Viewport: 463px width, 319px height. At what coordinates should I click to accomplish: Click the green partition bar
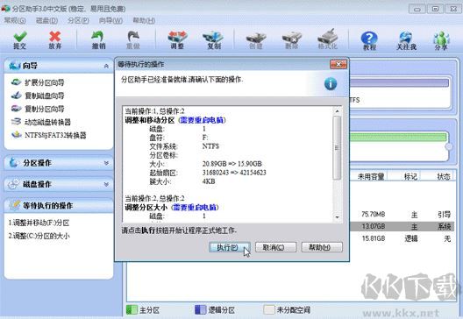[x=398, y=138]
